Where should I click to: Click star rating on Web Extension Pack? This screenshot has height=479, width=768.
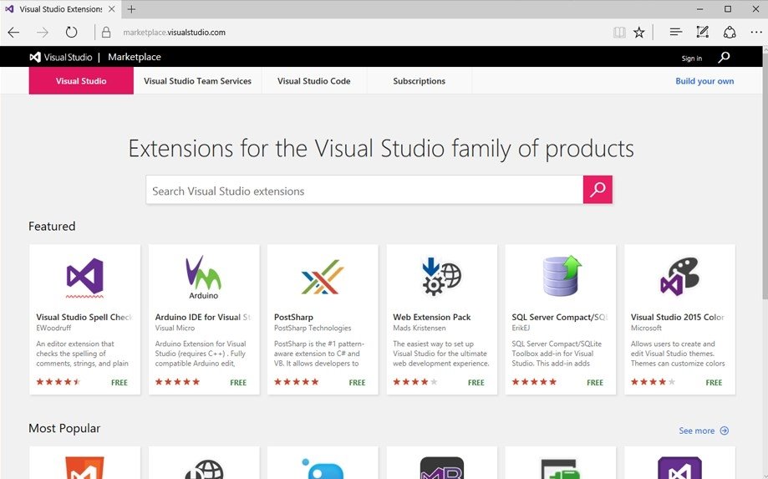415,381
